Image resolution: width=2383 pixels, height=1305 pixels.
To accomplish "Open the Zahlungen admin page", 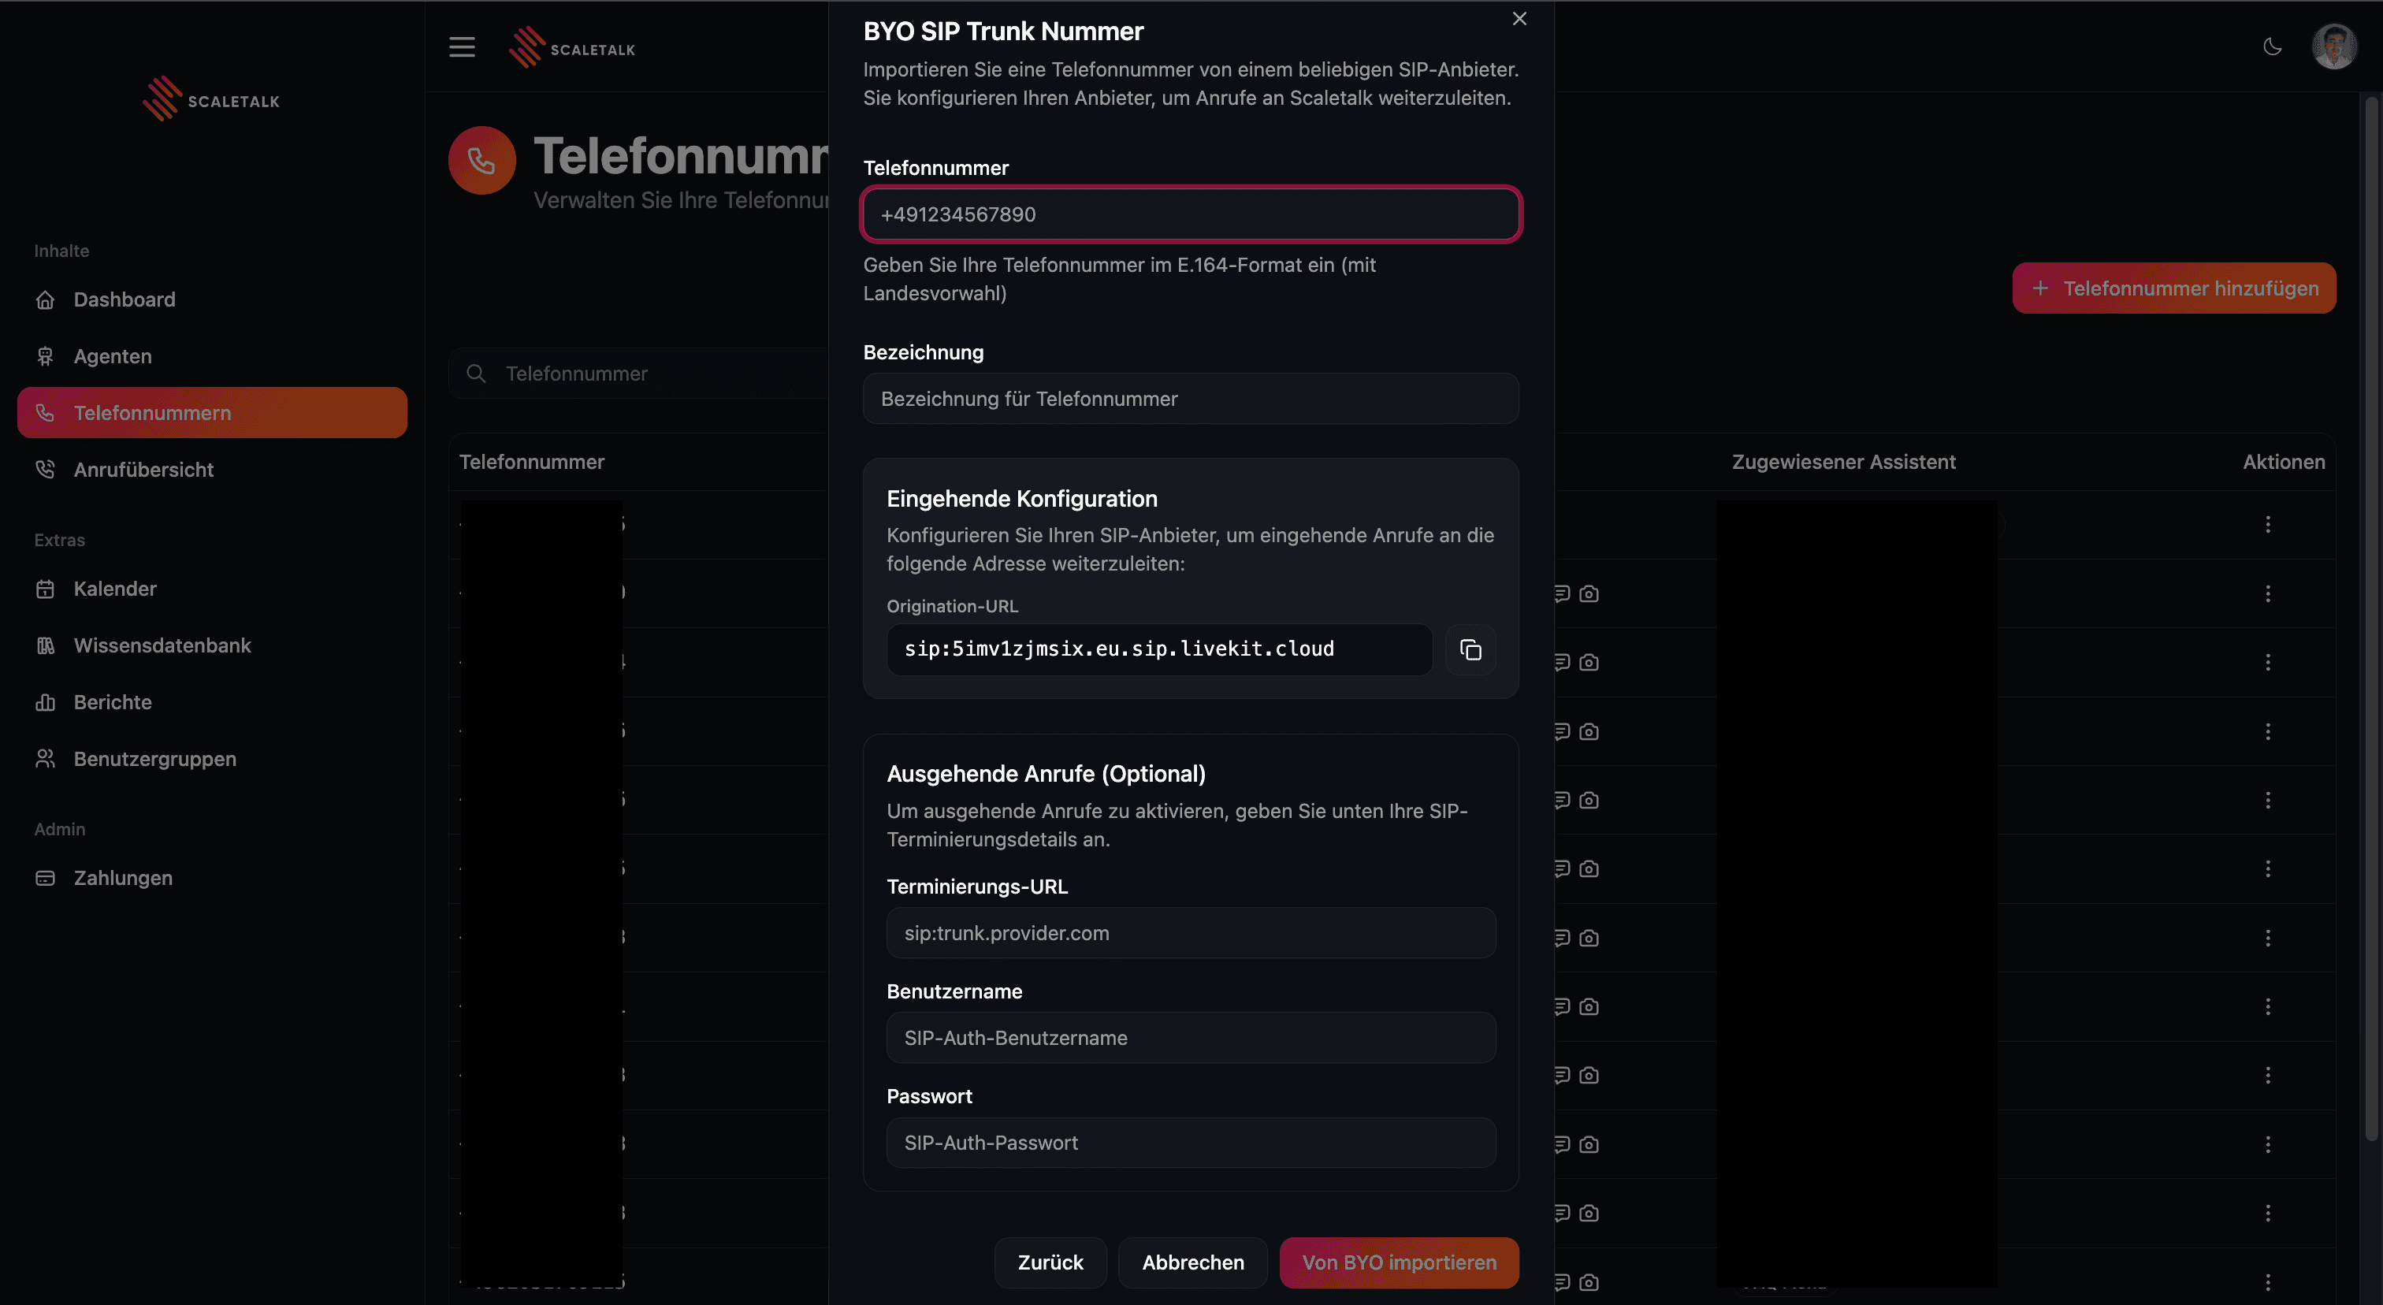I will 123,878.
